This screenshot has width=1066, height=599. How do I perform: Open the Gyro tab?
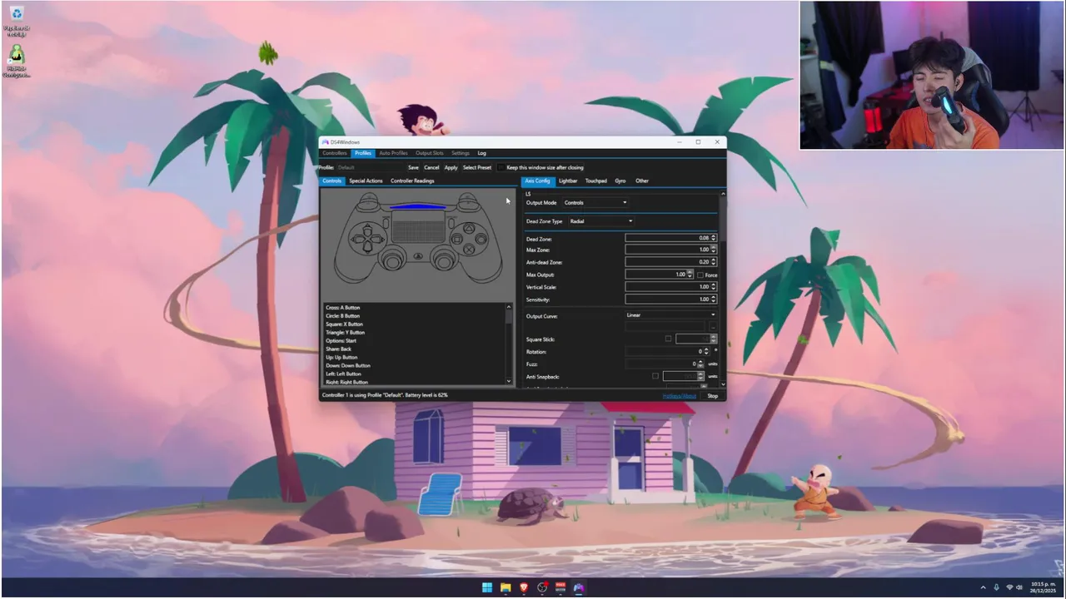coord(620,181)
